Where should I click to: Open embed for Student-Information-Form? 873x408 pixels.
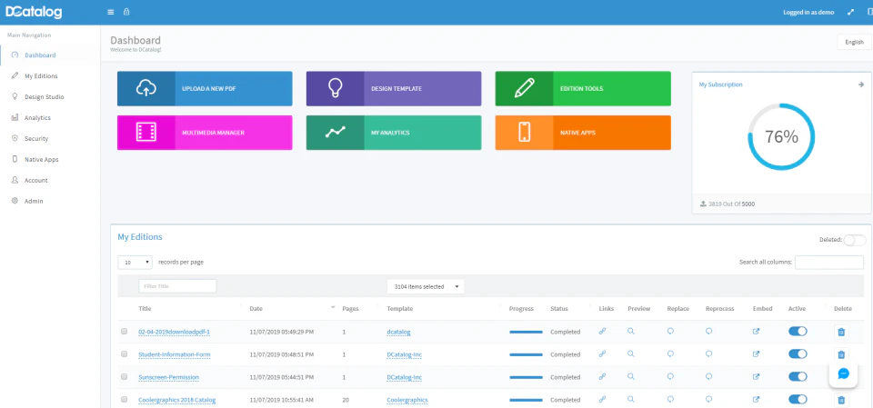tap(756, 354)
